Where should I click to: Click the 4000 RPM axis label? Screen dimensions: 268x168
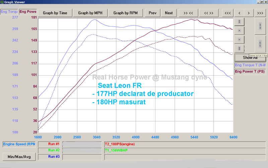click(136, 137)
